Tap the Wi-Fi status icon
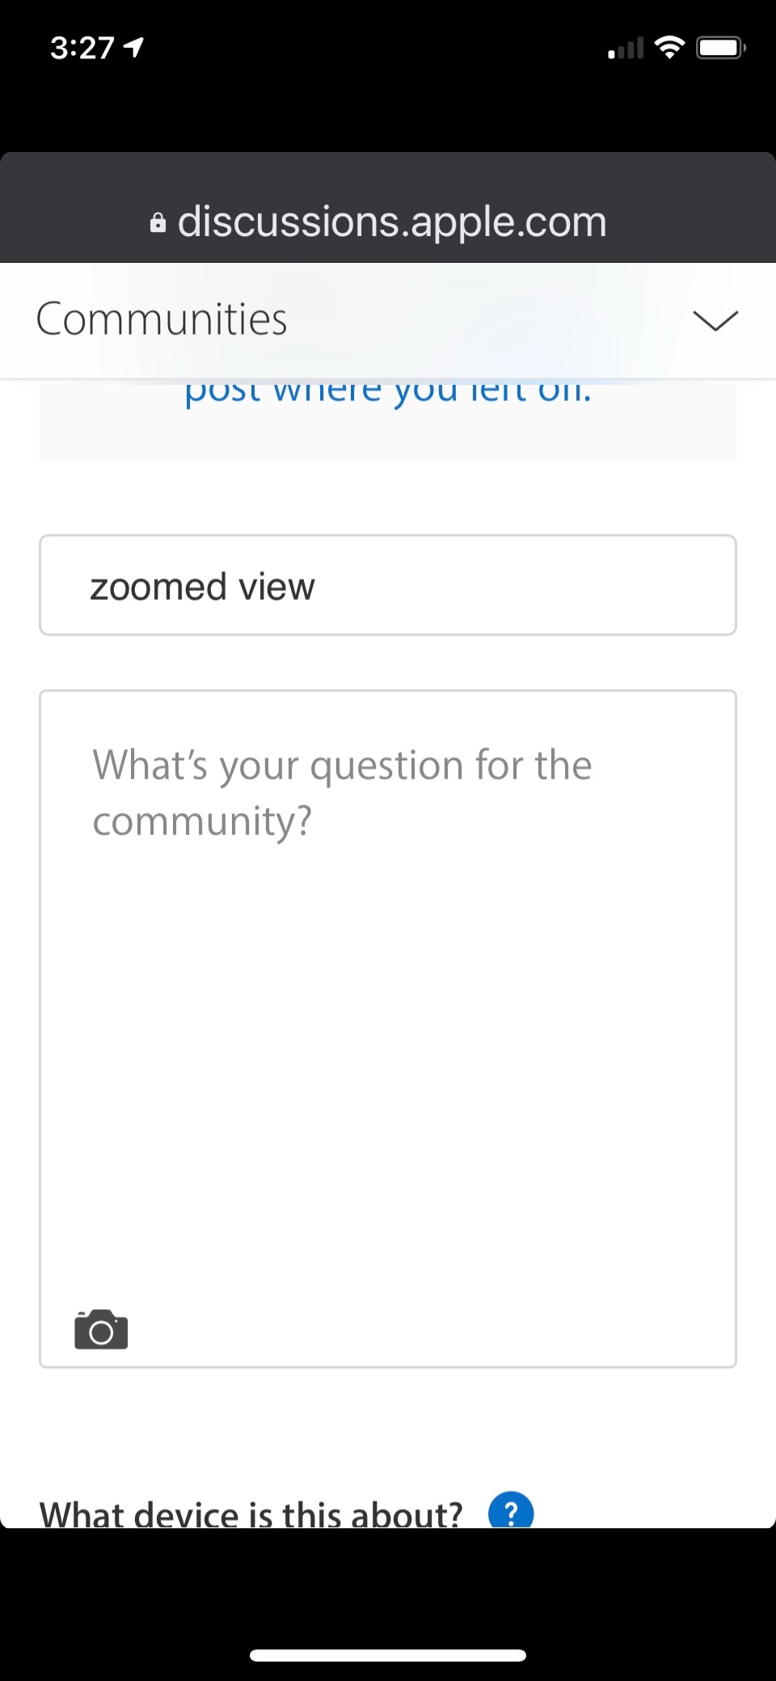This screenshot has width=776, height=1681. (669, 48)
